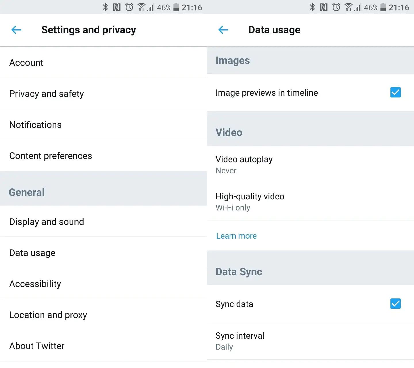The image size is (414, 368).
Task: Select Display and sound
Action: coord(103,222)
